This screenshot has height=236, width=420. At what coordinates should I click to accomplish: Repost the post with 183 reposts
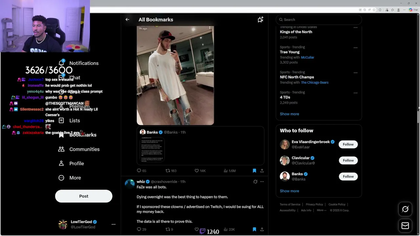(x=171, y=171)
